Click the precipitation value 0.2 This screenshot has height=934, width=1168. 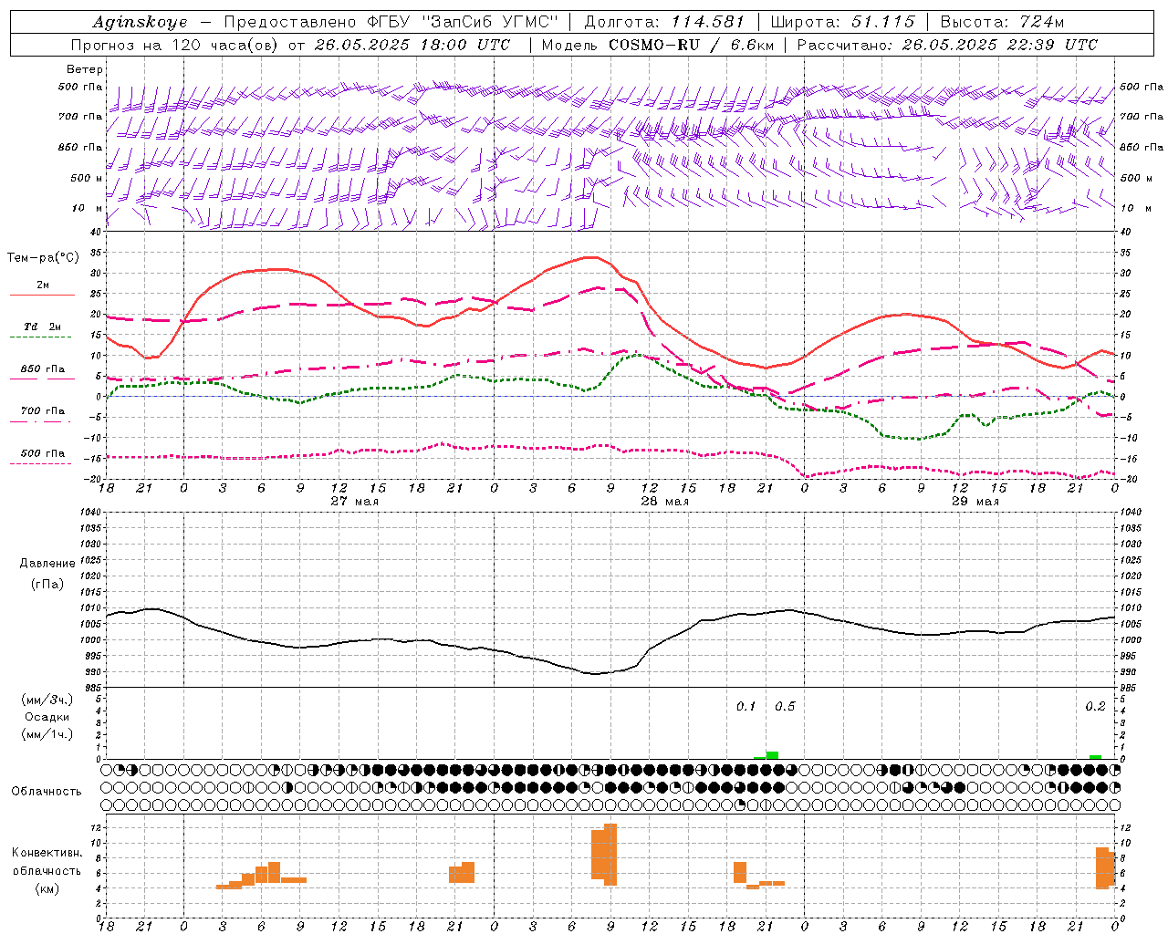[x=1095, y=706]
